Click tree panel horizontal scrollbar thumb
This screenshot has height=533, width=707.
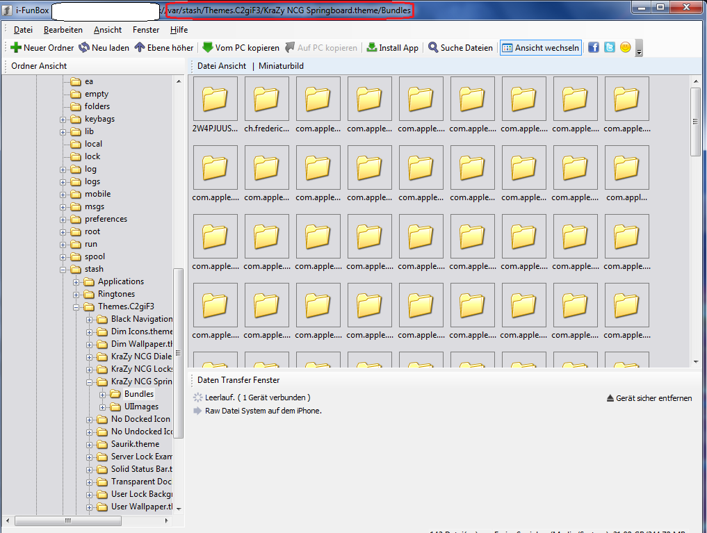click(68, 520)
